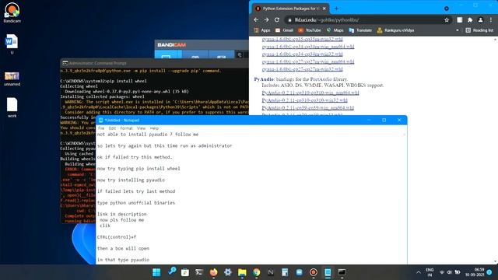Open the Notepad Help menu
498x280 pixels.
[x=154, y=128]
